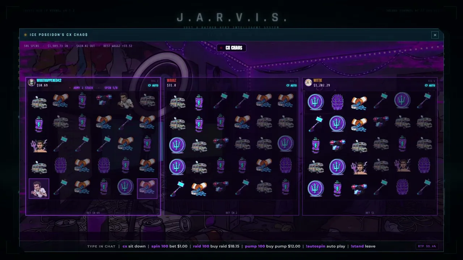Screen dimensions: 463x260
Task: Click the ARMY 2 STUCK status text
Action: click(x=83, y=88)
